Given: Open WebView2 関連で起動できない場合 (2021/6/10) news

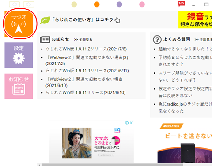Looking at the screenshot, I should coord(84,82).
